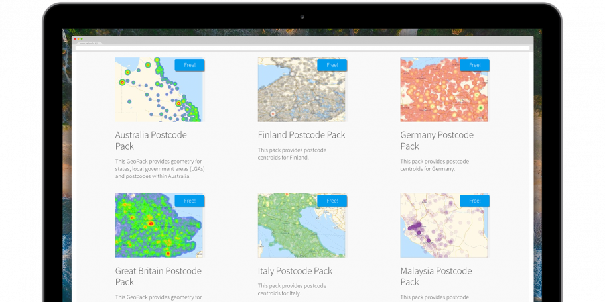Open the Great Britain Postcode Pack map thumbnail
605x302 pixels.
159,225
